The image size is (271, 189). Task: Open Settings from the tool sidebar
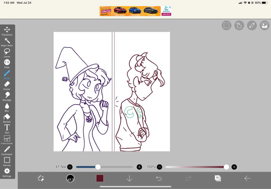pyautogui.click(x=7, y=173)
